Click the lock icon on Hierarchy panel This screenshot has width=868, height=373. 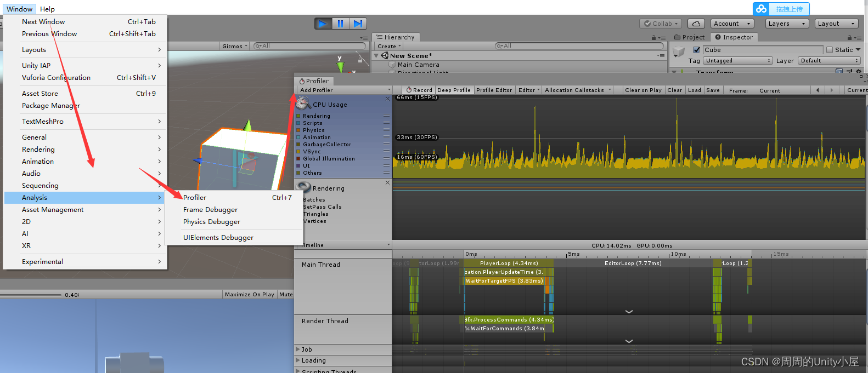click(653, 38)
